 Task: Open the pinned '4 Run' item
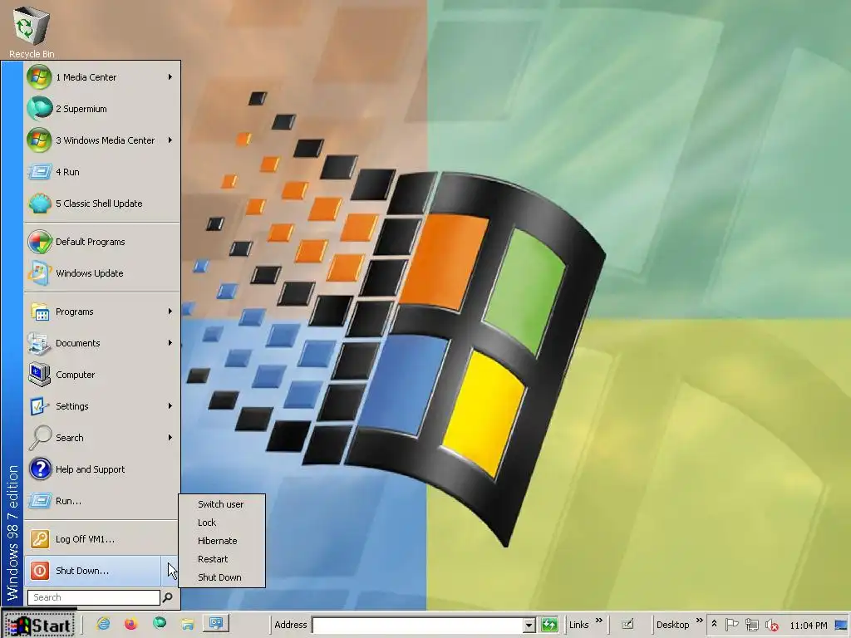click(x=102, y=172)
